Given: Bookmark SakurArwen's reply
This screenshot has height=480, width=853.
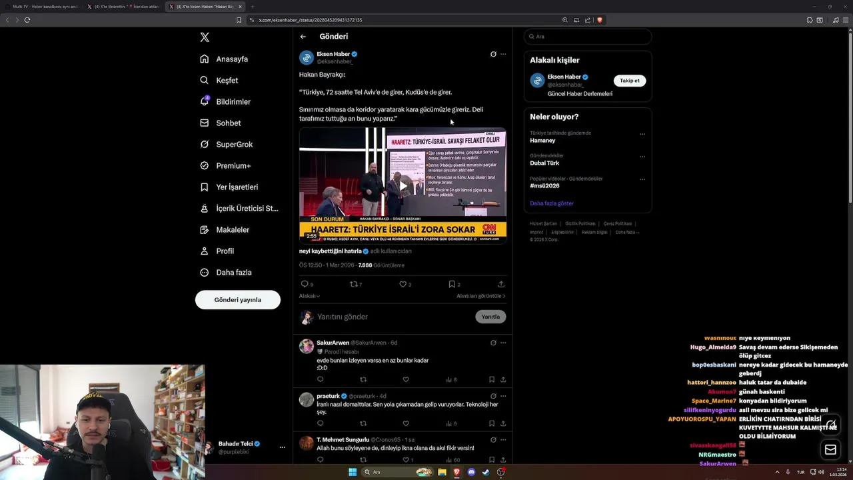Looking at the screenshot, I should coord(492,379).
